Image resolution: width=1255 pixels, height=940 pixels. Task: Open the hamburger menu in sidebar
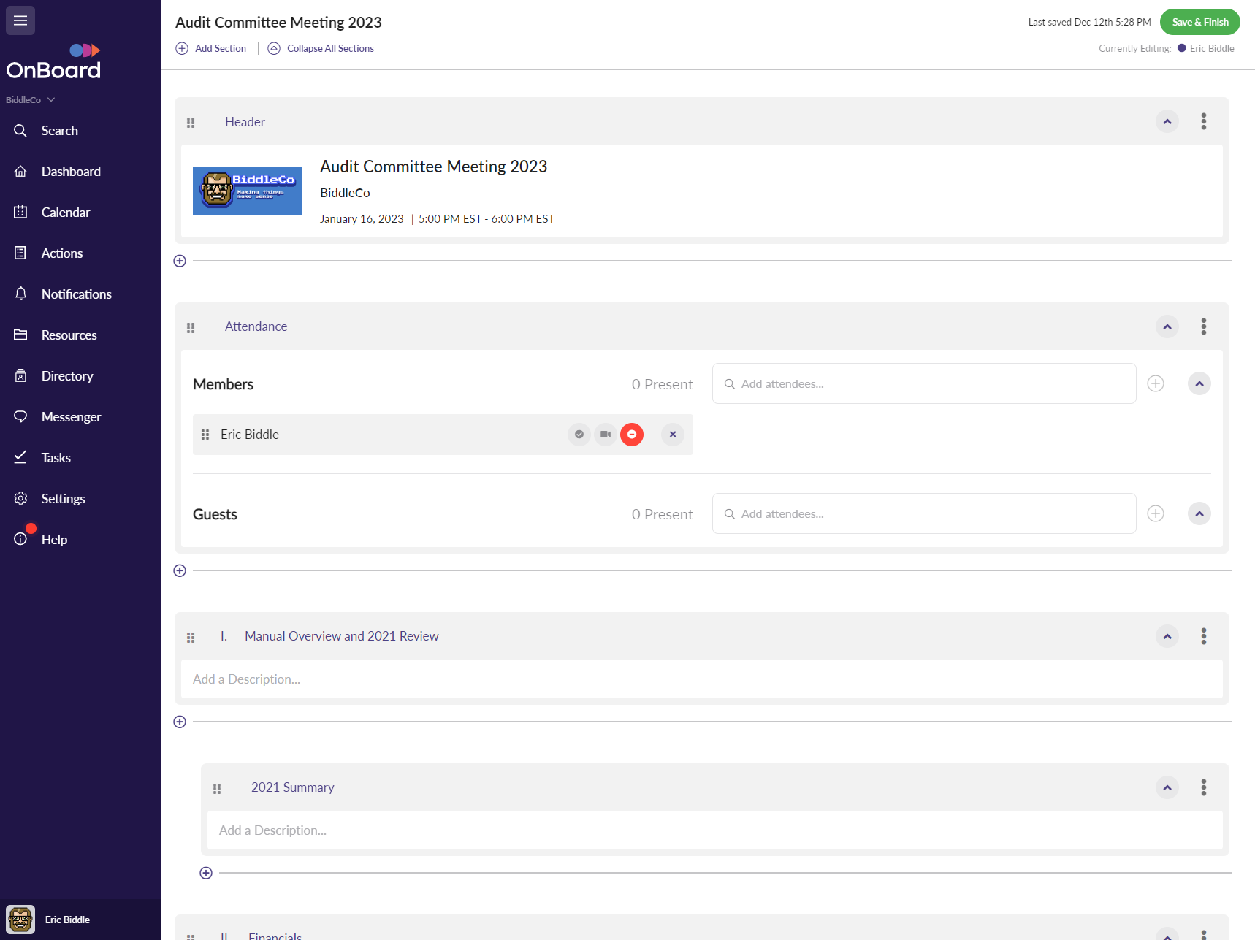point(20,20)
